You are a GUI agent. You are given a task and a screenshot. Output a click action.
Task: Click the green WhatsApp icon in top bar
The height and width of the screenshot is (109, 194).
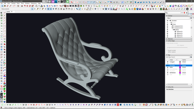point(68,2)
